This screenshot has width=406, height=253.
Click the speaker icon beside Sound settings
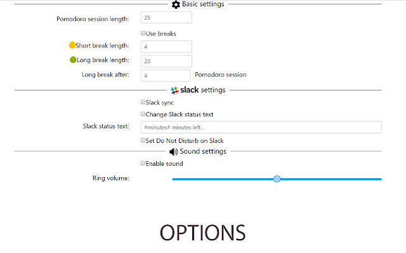pos(173,151)
